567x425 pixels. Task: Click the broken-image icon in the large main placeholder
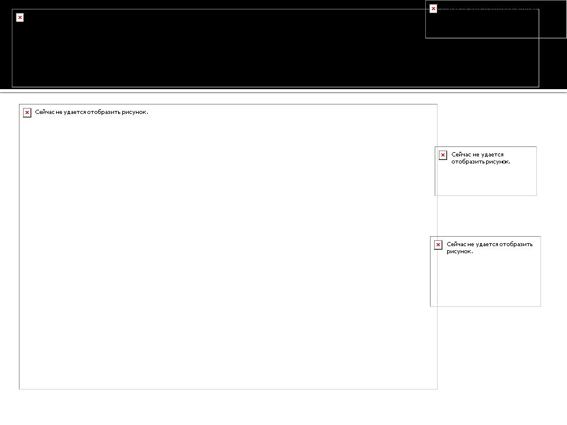(x=27, y=113)
